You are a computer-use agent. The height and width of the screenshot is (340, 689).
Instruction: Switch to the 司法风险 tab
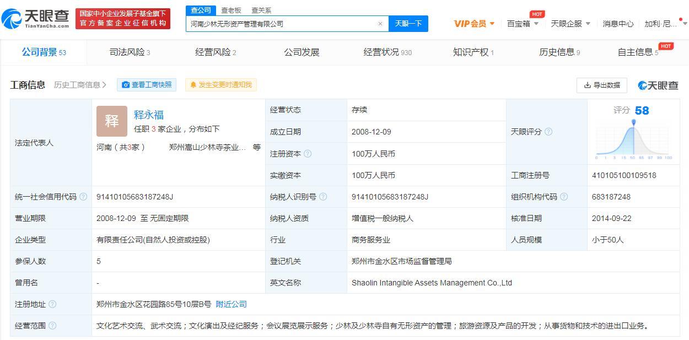(130, 52)
